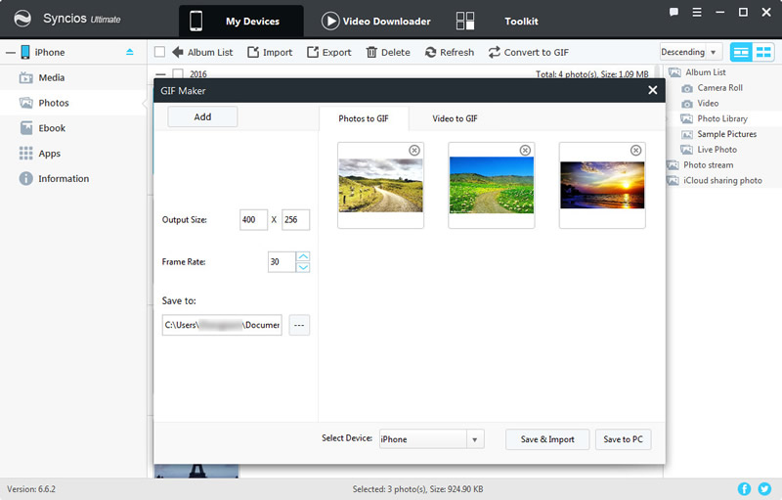Select the sunset thumbnail
The width and height of the screenshot is (782, 500).
coord(602,185)
